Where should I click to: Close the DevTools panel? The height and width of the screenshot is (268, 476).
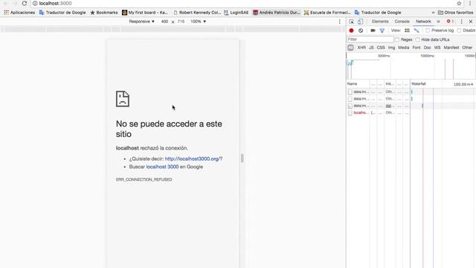(471, 22)
